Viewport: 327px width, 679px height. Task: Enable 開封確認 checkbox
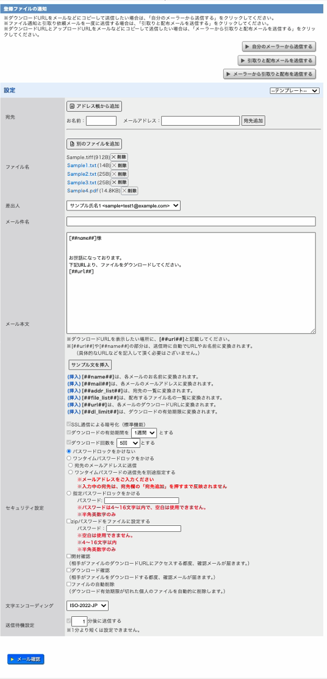(x=69, y=556)
